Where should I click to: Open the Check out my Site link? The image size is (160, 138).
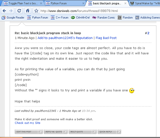pyautogui.click(x=27, y=123)
